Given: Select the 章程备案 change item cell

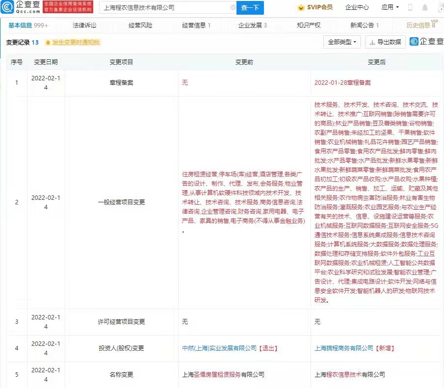Looking at the screenshot, I should [x=121, y=83].
